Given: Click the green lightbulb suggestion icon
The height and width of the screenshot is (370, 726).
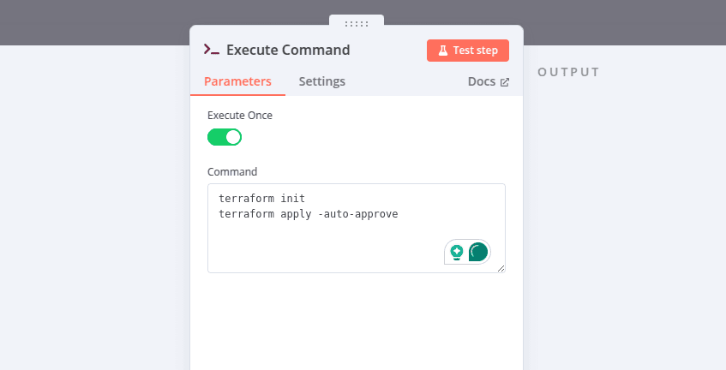Looking at the screenshot, I should pyautogui.click(x=457, y=252).
